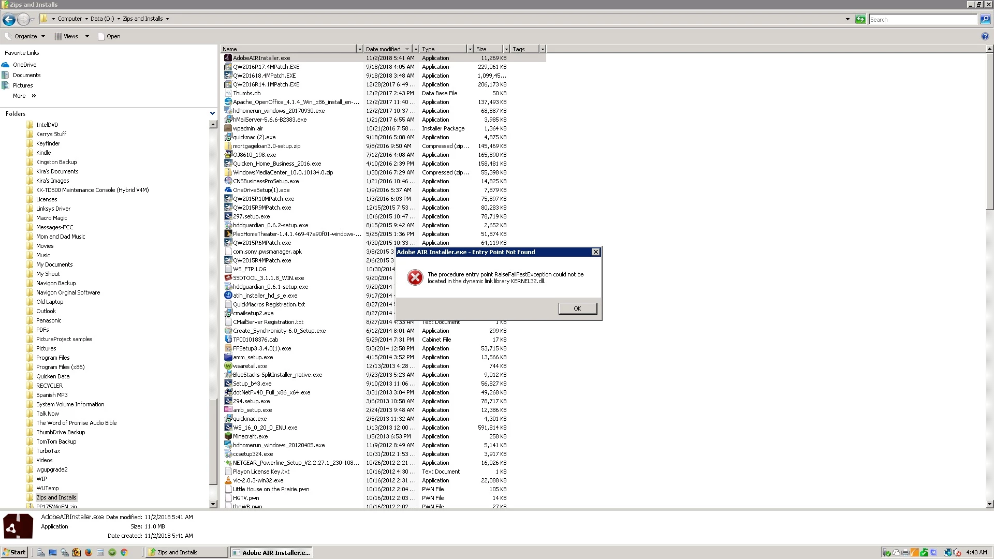Select the Minecraft.exe file icon

[x=228, y=436]
